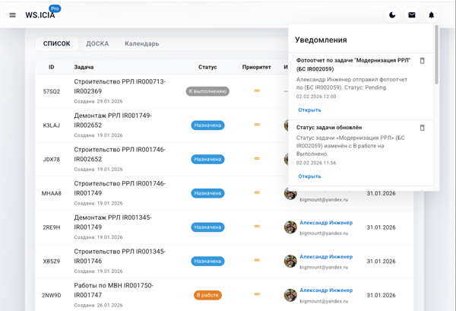This screenshot has width=456, height=311.
Task: Switch to the Календарь tab
Action: pyautogui.click(x=142, y=44)
